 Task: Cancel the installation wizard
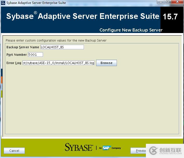(14, 151)
